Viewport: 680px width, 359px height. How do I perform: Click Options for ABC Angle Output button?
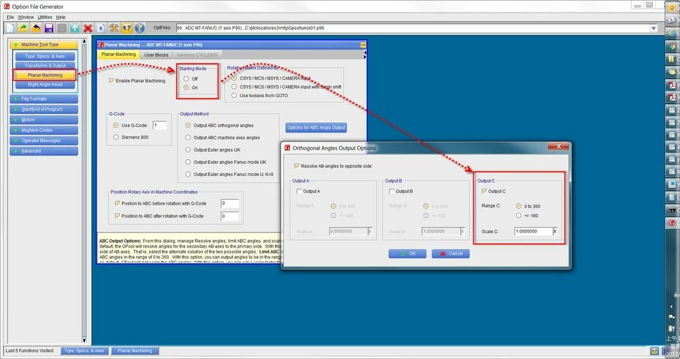coord(316,128)
